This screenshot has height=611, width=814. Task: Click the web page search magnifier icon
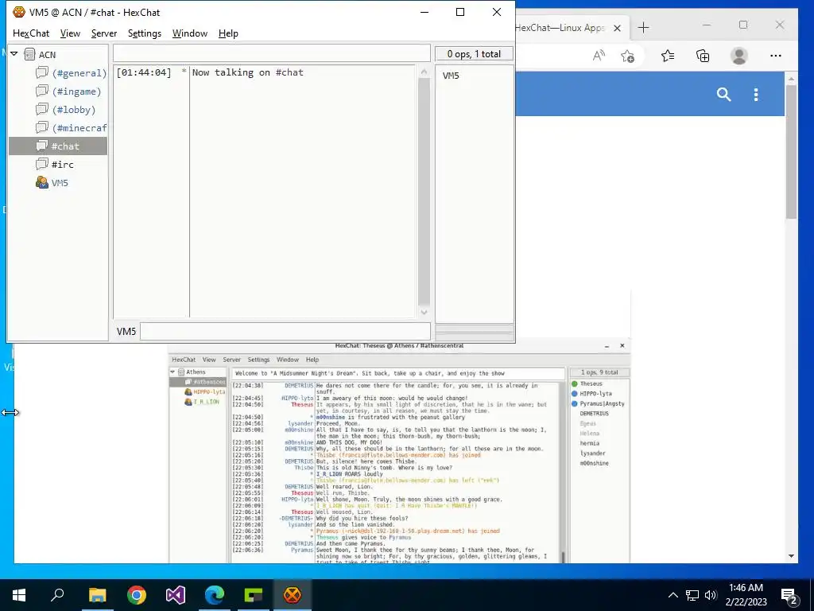723,94
